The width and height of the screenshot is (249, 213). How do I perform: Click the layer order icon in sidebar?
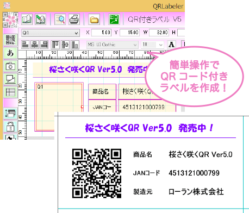click(10, 114)
